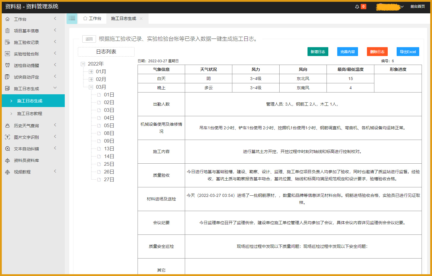
Task: Expand the 01月 tree node
Action: 91,72
